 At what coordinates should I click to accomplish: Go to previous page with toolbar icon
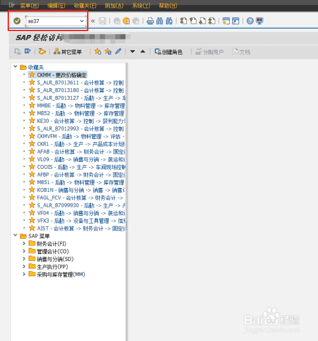(x=193, y=21)
